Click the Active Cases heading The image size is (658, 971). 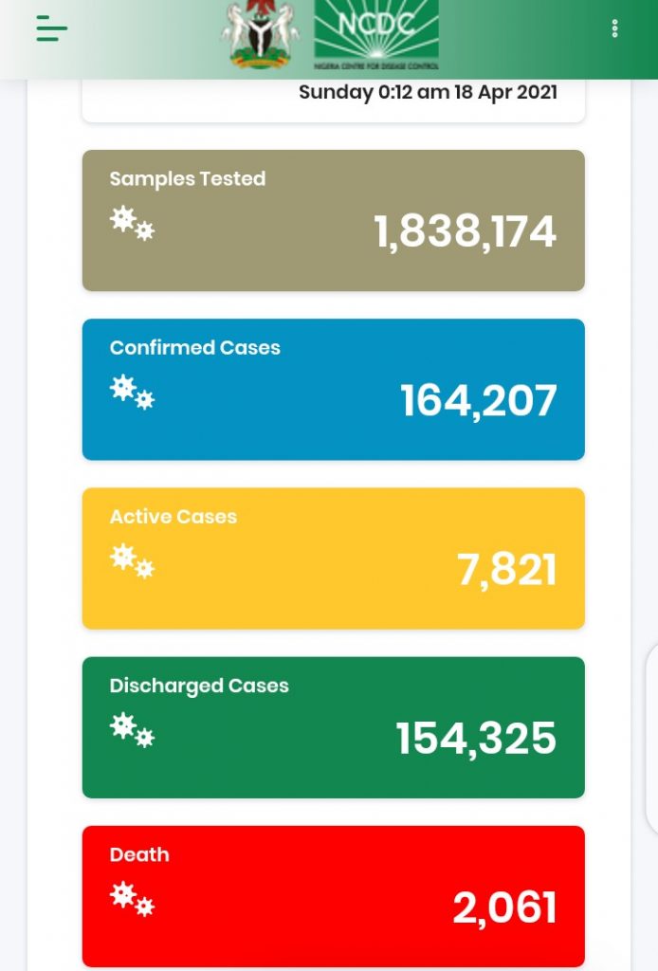click(x=174, y=517)
